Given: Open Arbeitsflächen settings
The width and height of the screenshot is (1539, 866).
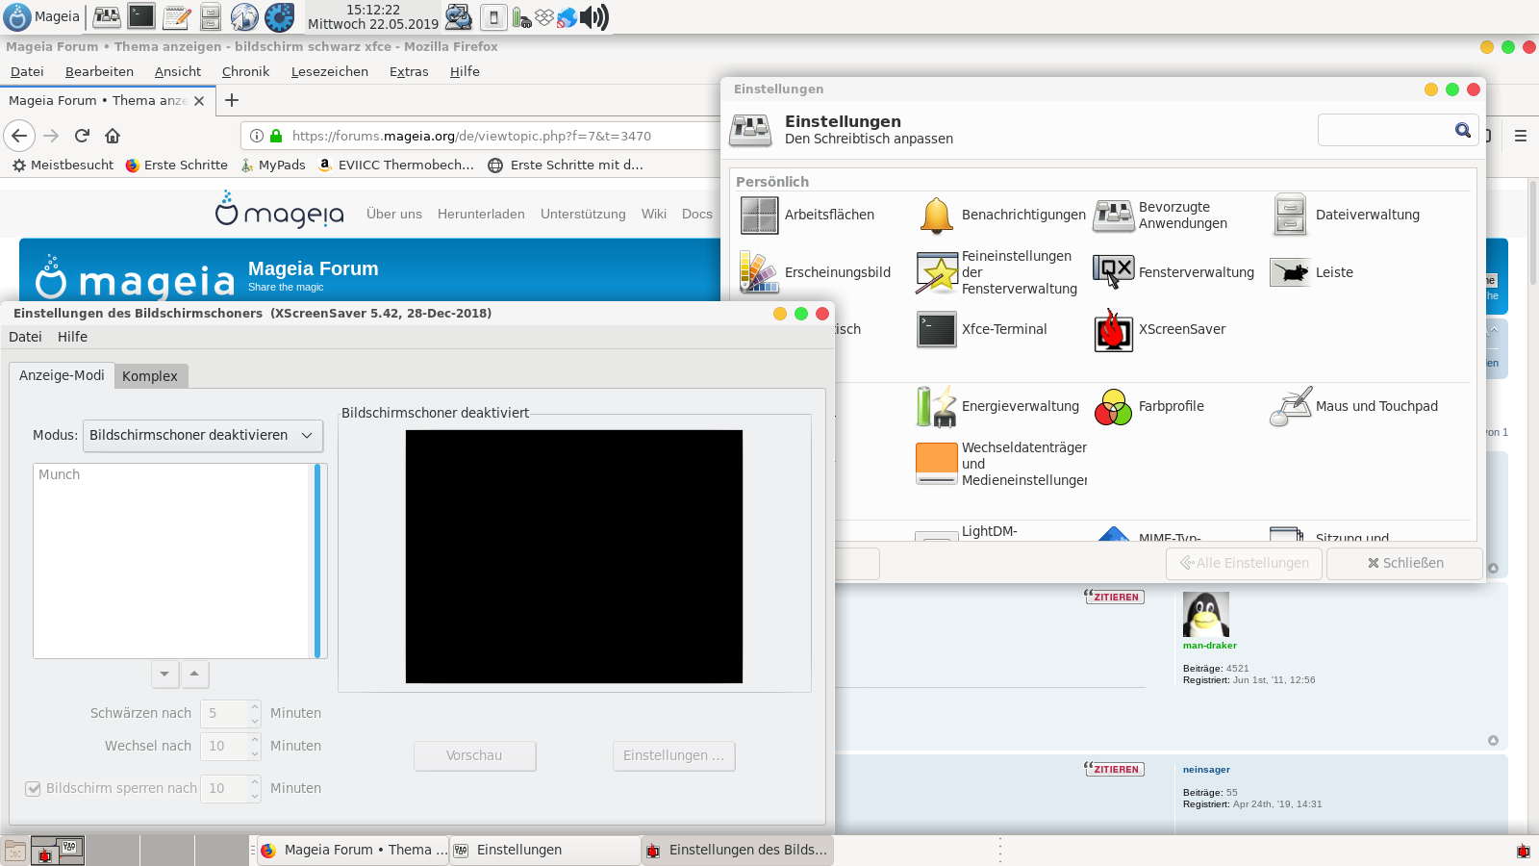Looking at the screenshot, I should (808, 215).
